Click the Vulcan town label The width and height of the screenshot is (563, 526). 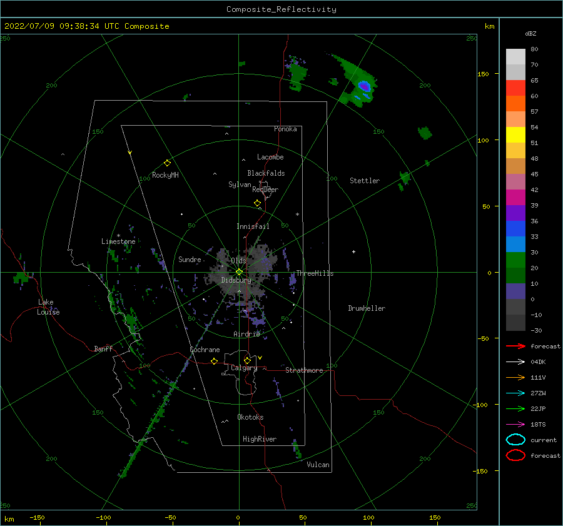(318, 465)
